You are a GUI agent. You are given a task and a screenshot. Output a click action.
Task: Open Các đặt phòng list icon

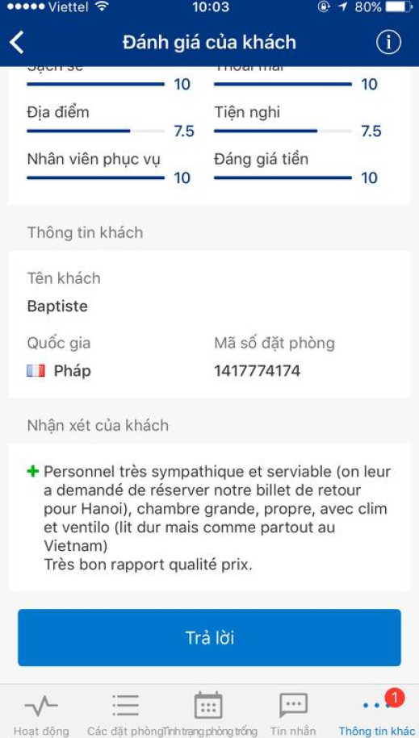tap(125, 706)
